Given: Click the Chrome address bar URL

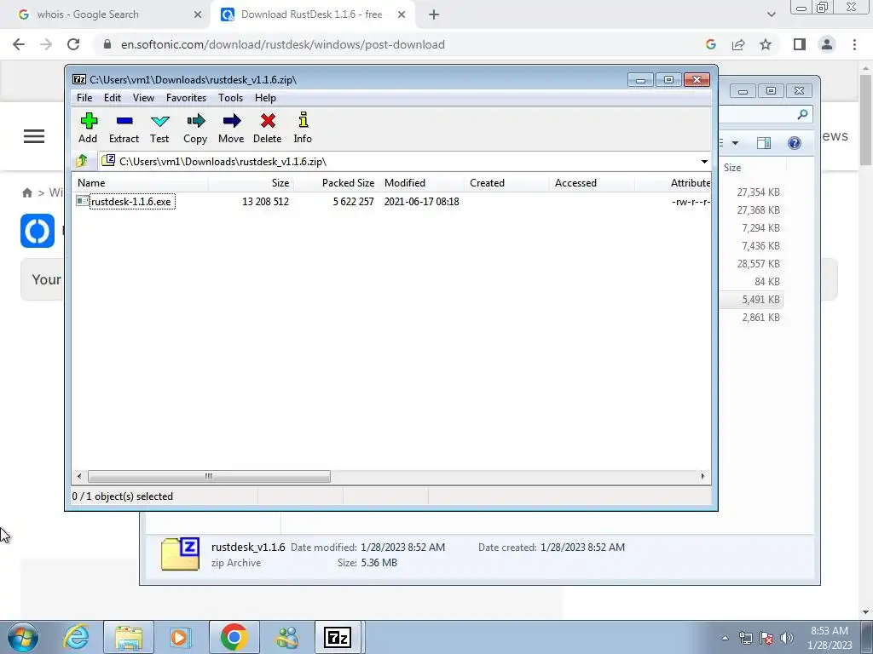Looking at the screenshot, I should click(x=283, y=44).
